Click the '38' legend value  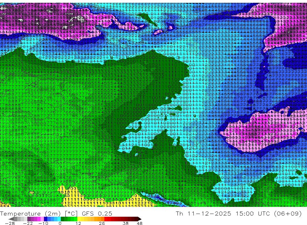(126, 223)
